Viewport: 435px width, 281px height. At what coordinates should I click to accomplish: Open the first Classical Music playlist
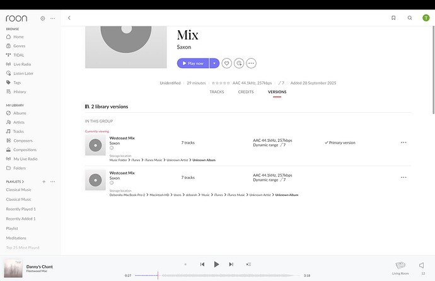pyautogui.click(x=18, y=190)
